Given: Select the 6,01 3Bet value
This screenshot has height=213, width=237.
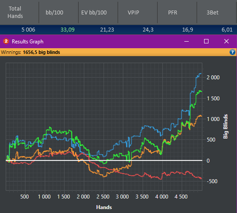Looking at the screenshot, I should (227, 30).
